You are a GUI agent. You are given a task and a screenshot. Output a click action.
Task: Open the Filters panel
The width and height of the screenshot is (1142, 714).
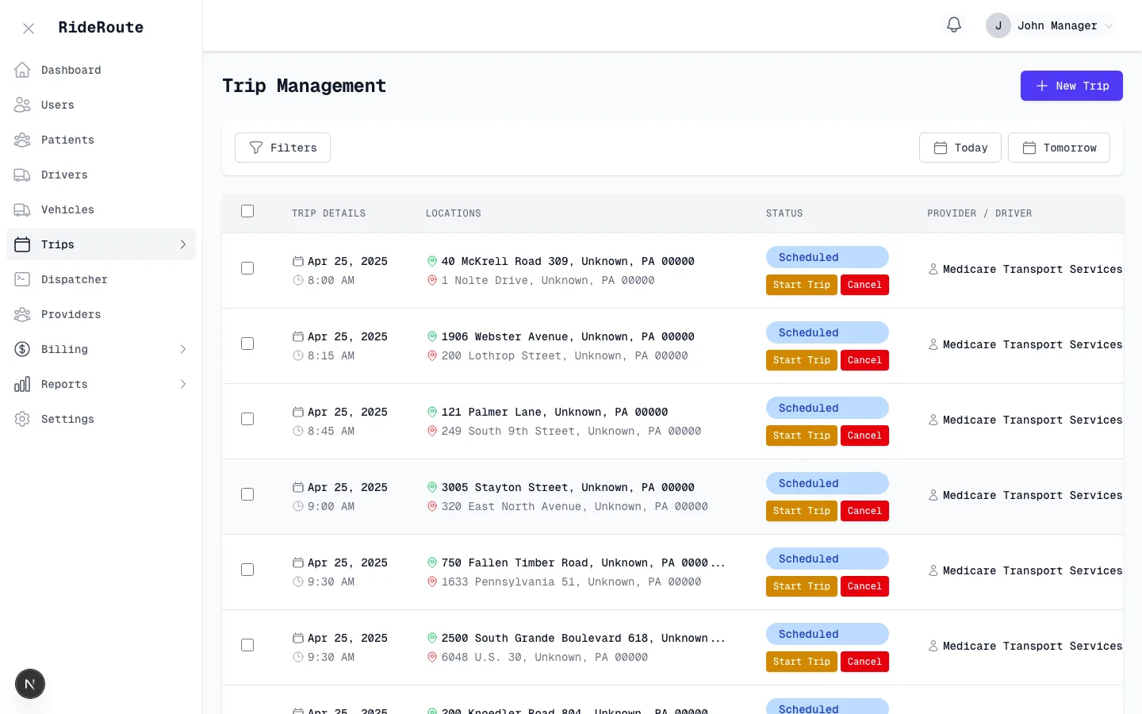(282, 148)
